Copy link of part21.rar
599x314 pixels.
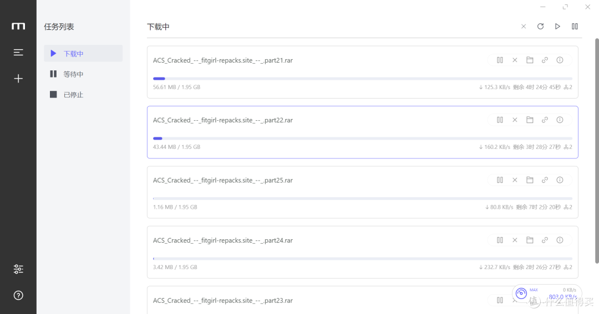(x=545, y=60)
